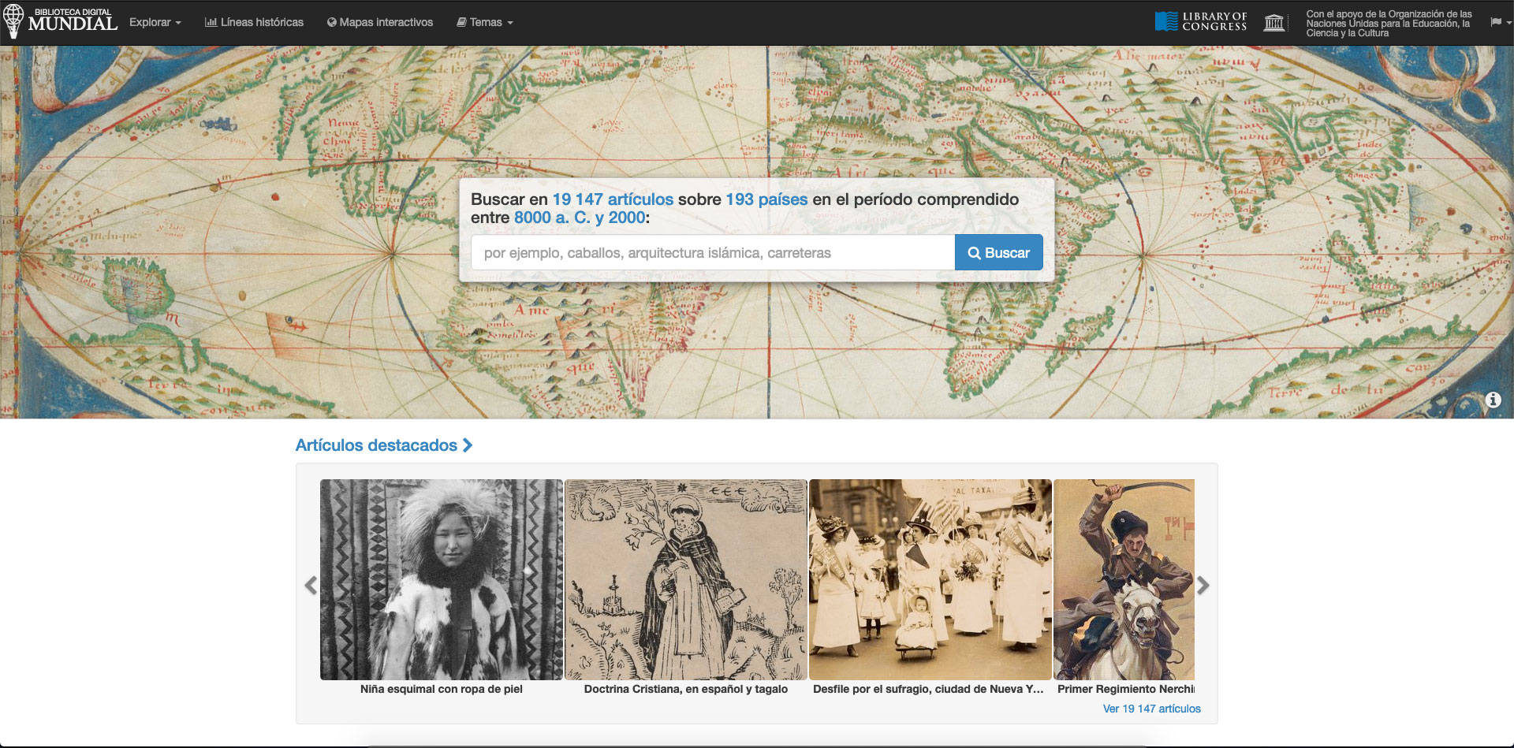Go to previous carousel items arrow
The image size is (1514, 748).
[x=311, y=585]
